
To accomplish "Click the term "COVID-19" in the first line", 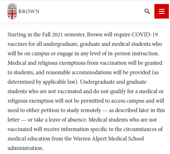I will 145,35.
